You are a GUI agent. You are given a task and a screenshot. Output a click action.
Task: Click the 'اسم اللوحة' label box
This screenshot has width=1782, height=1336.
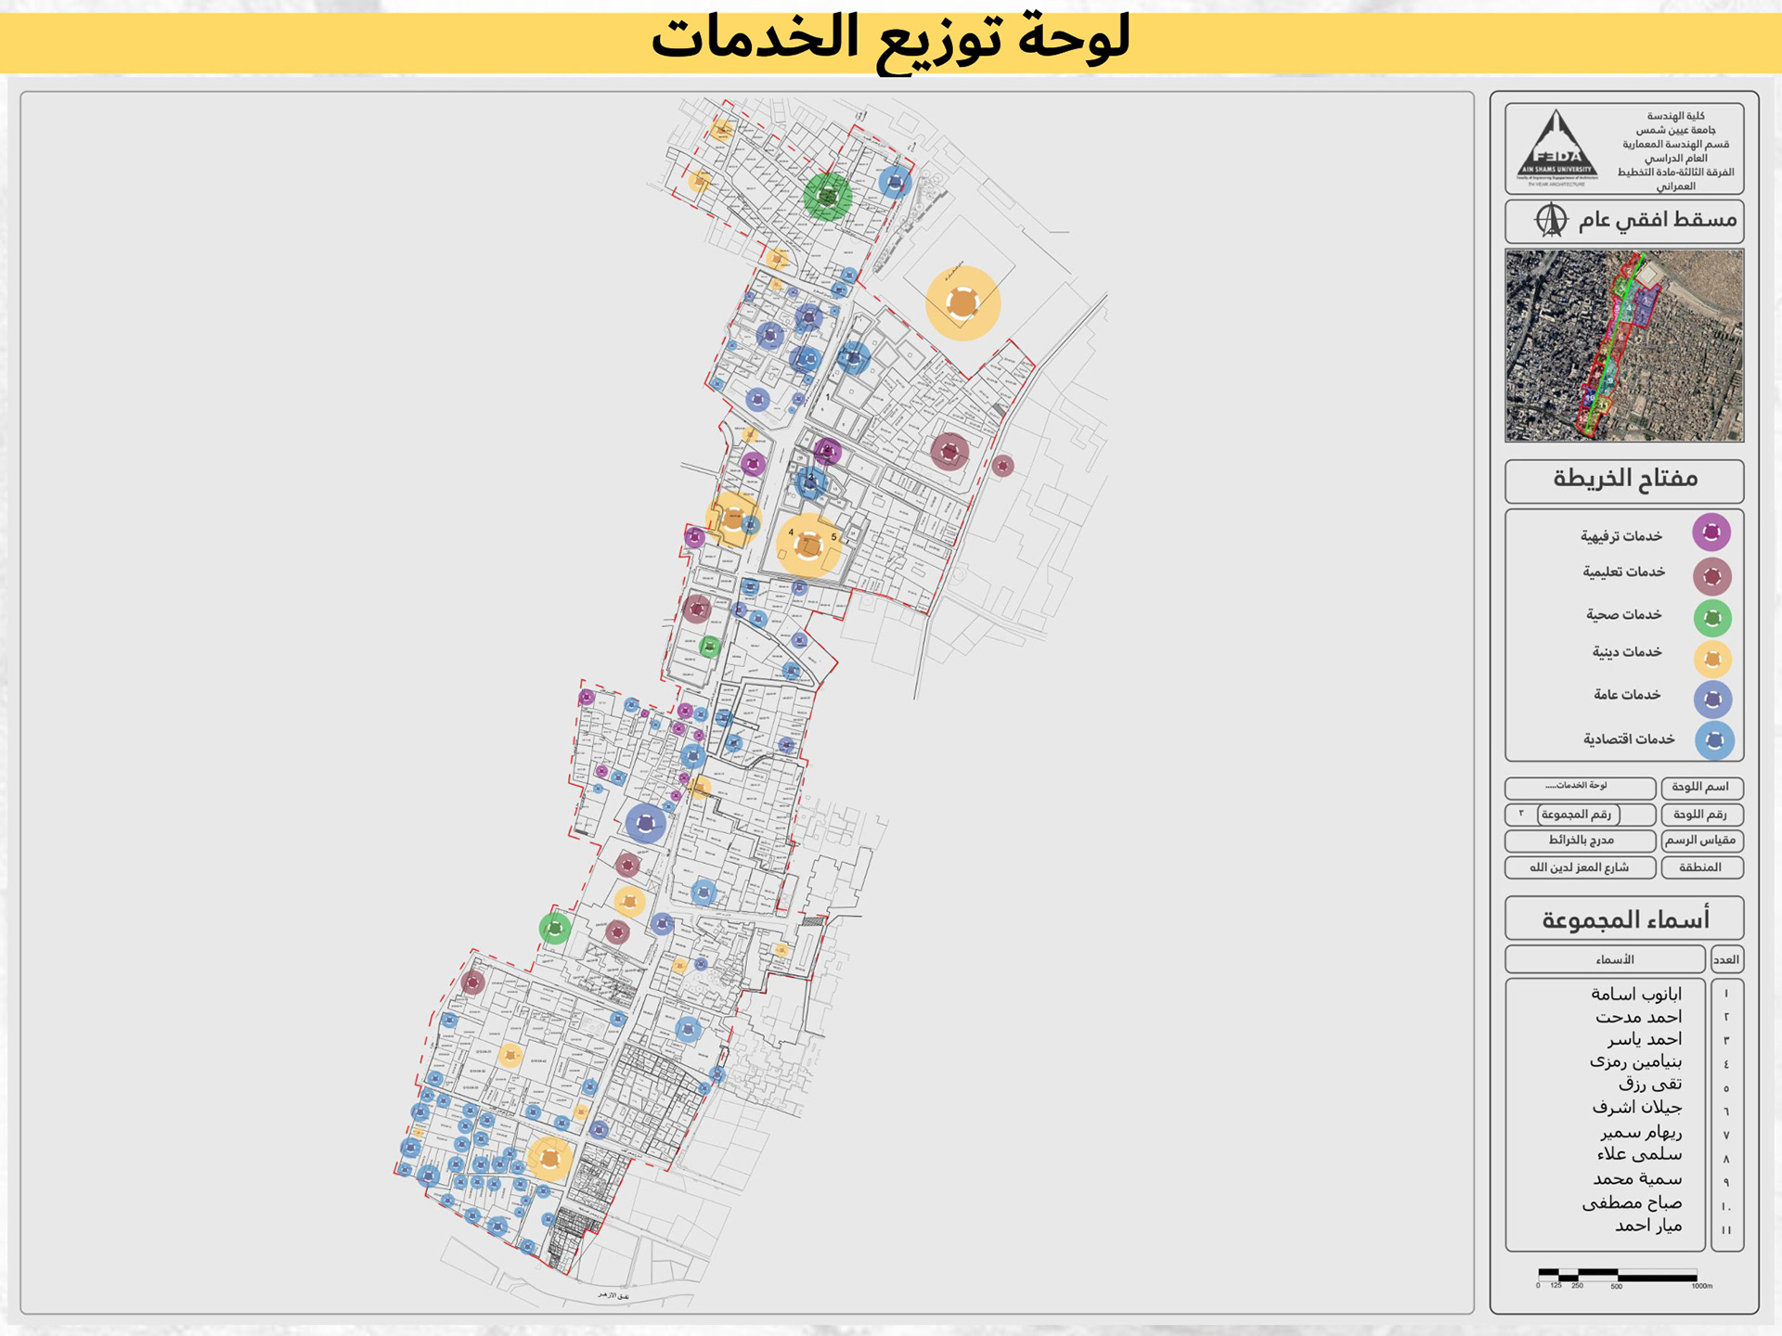tap(1700, 788)
